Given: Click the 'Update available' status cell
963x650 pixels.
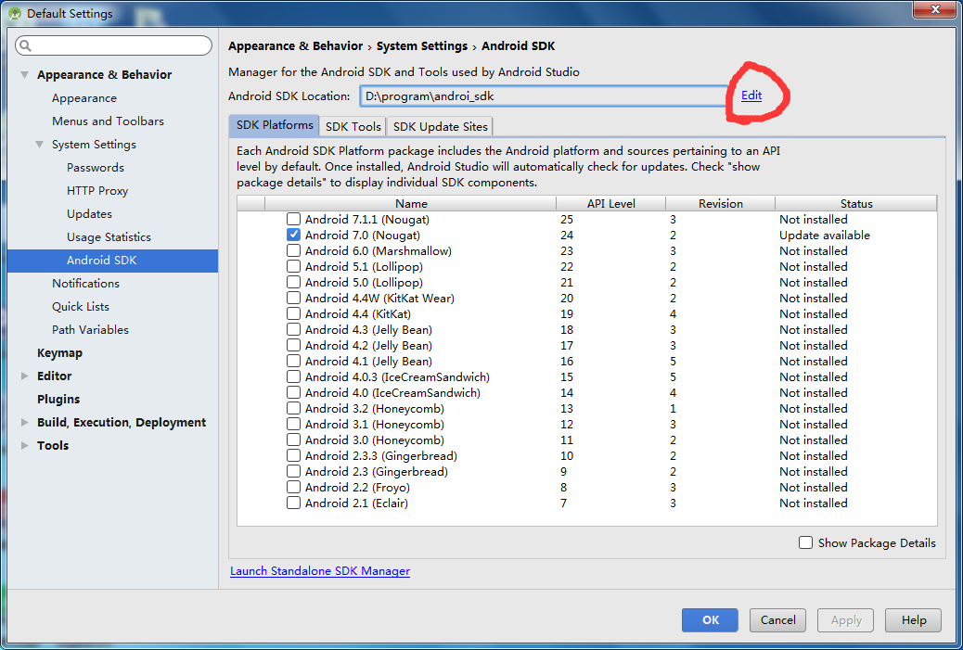Looking at the screenshot, I should pyautogui.click(x=825, y=236).
